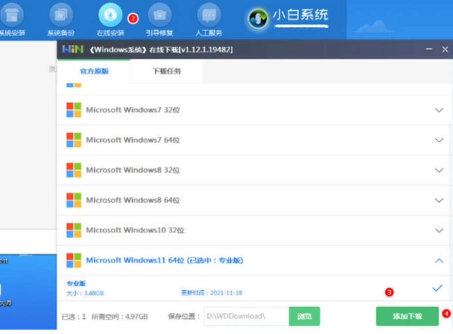
Task: Toggle the 专业版 edition checkmark
Action: click(437, 288)
